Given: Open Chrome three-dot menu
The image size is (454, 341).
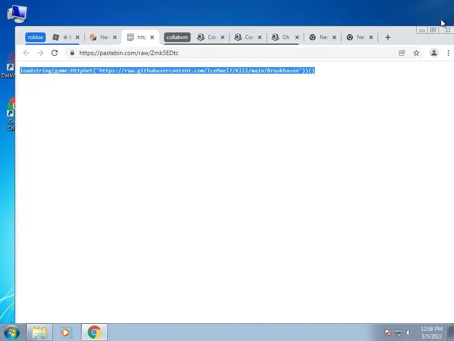Looking at the screenshot, I should click(448, 53).
